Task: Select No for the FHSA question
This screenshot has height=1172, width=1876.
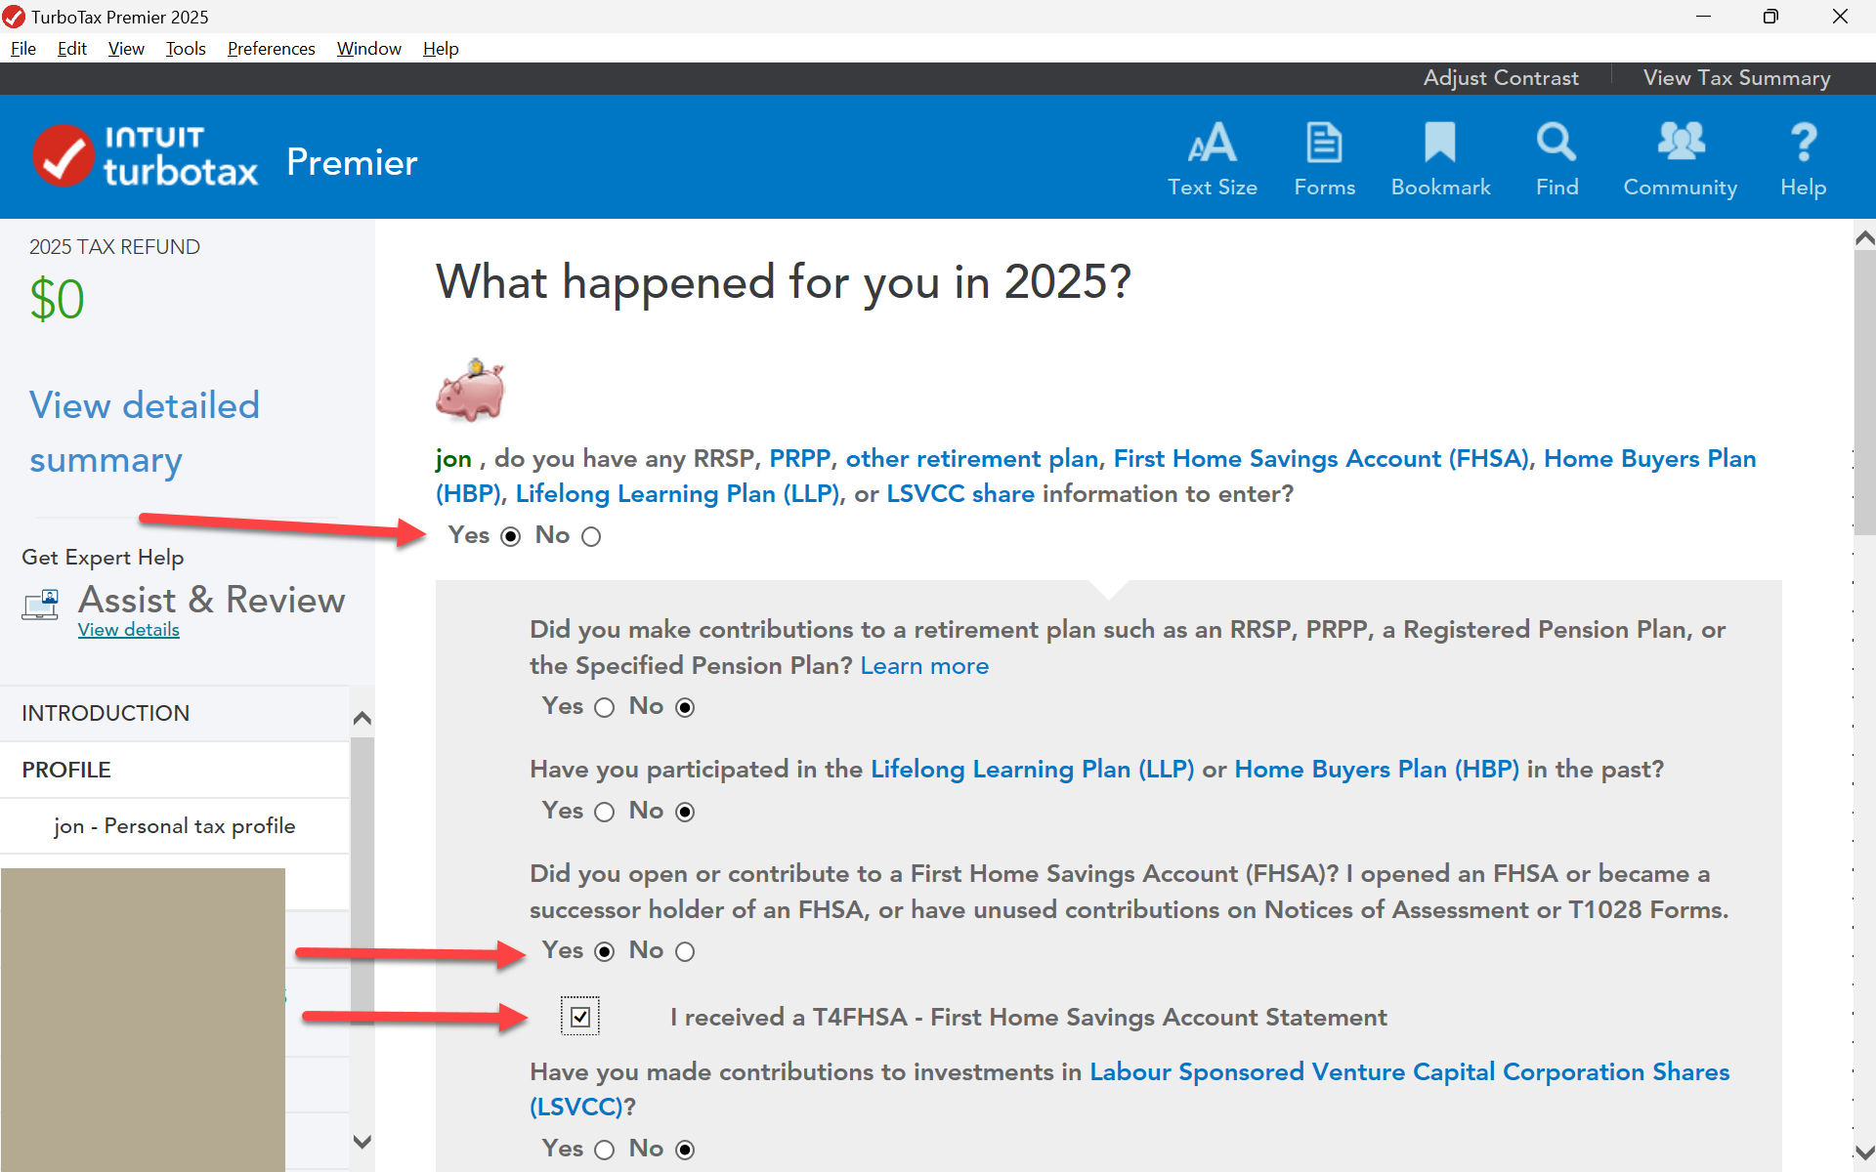Action: click(x=685, y=952)
